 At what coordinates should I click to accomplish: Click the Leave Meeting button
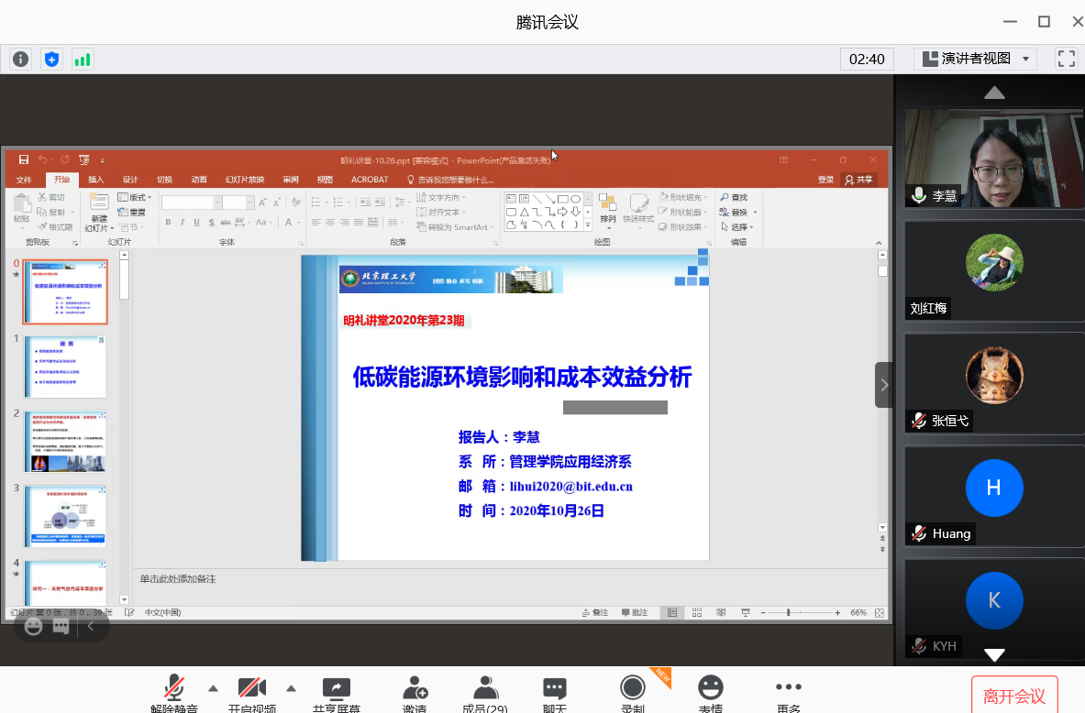tap(1014, 695)
